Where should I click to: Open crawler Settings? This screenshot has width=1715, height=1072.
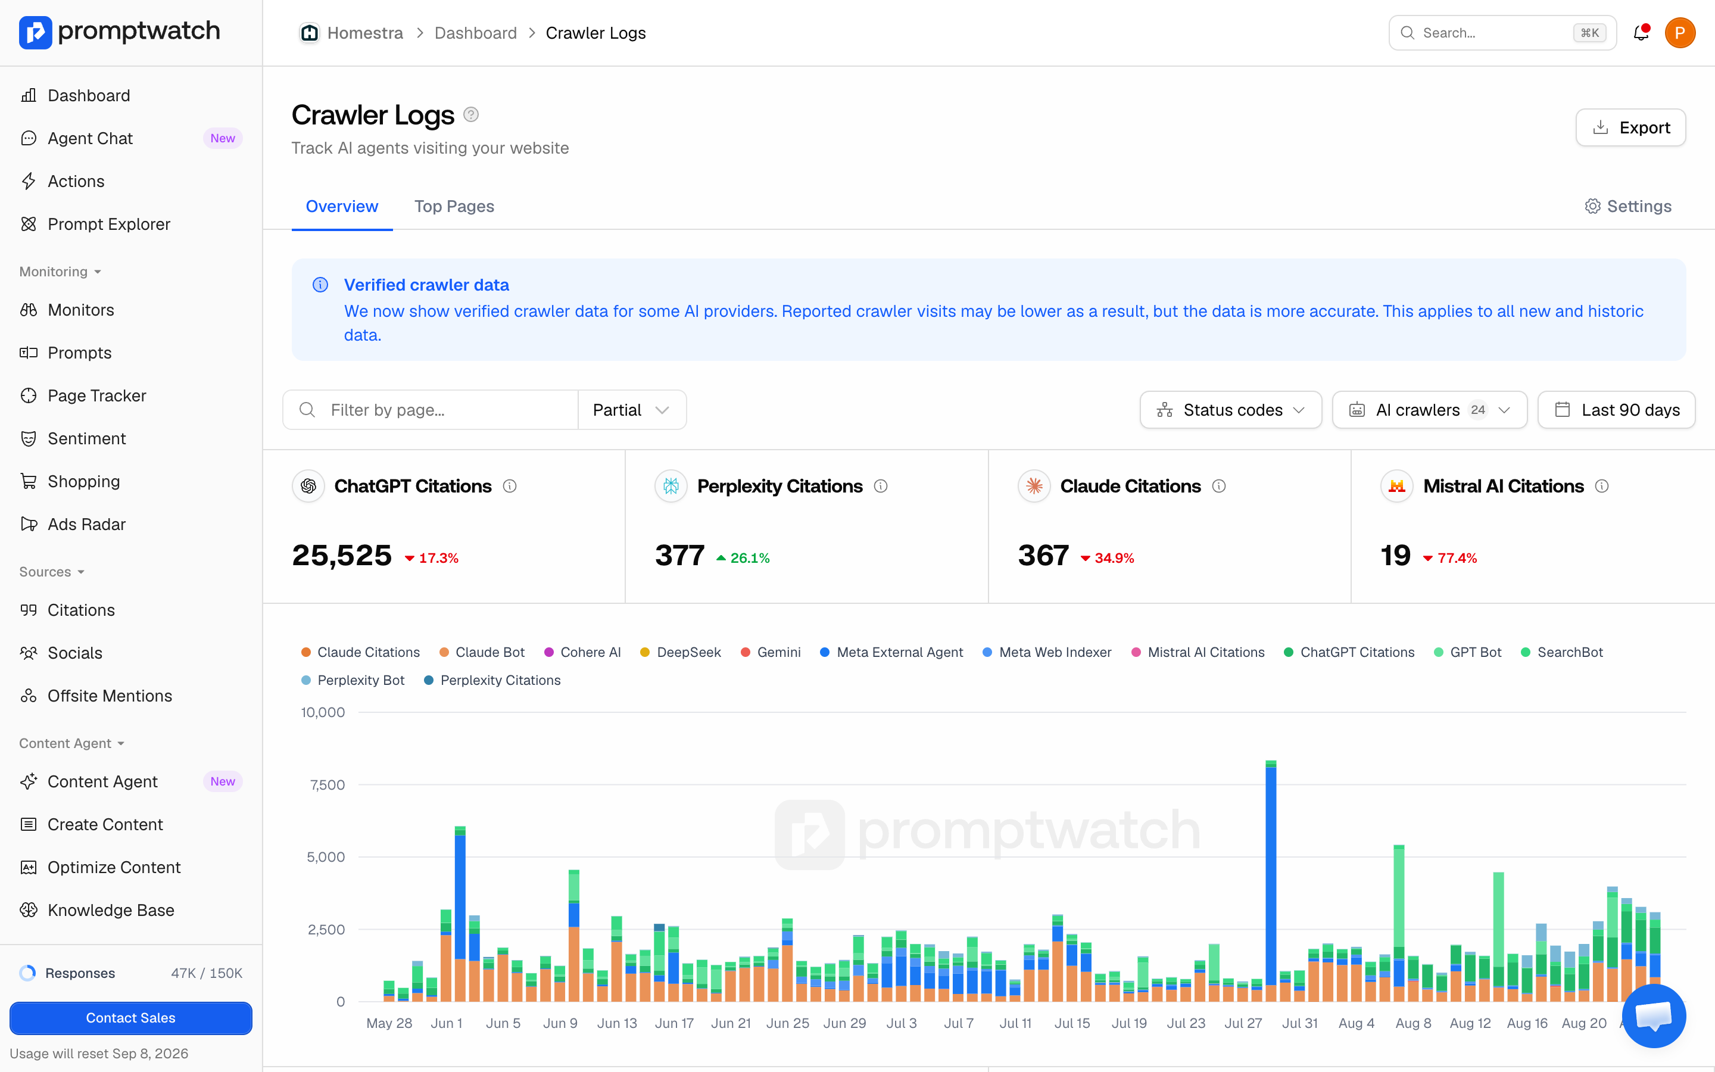(1629, 206)
